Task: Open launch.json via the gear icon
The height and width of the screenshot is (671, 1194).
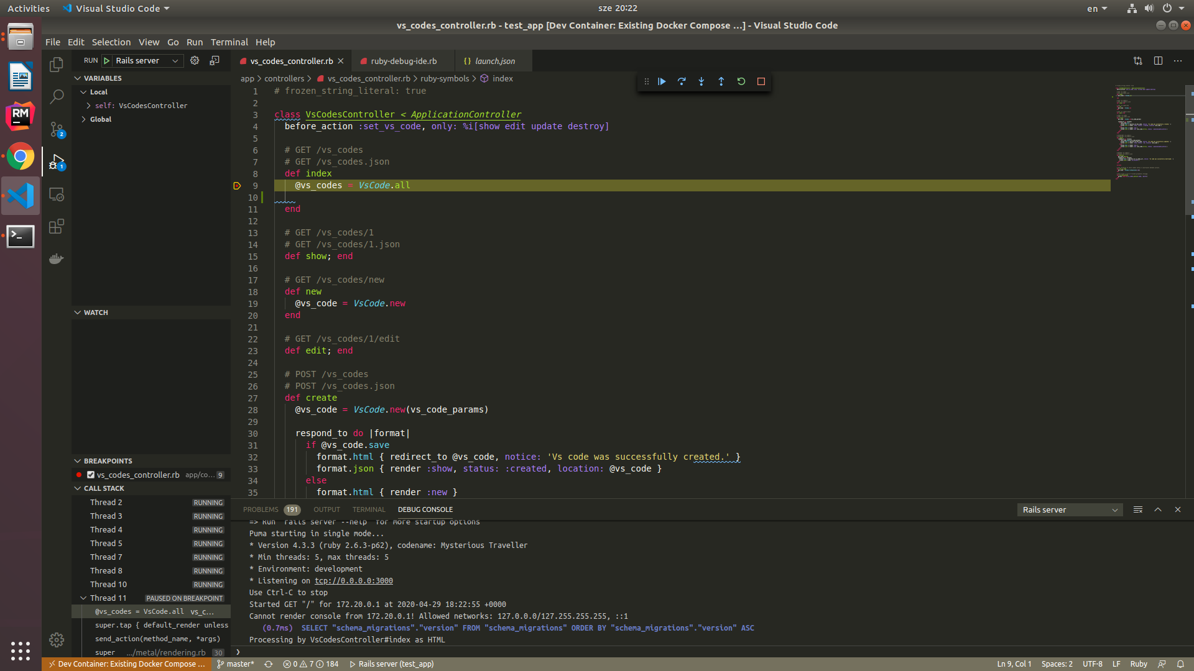Action: 195,60
